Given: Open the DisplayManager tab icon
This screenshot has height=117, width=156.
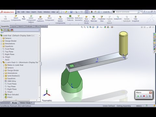Looking at the screenshot, I should click(x=12, y=30).
